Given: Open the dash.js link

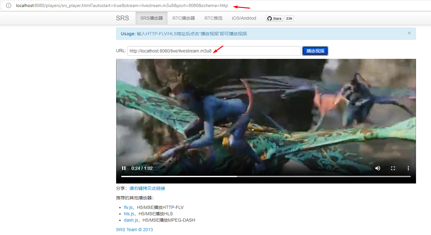Looking at the screenshot, I should pos(131,220).
